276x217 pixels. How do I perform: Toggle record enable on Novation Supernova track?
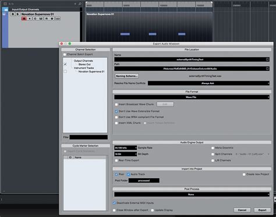pos(24,19)
